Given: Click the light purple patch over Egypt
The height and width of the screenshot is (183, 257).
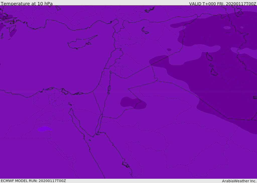Looking at the screenshot, I should [44, 129].
